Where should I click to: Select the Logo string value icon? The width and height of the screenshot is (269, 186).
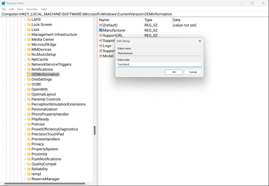click(101, 46)
